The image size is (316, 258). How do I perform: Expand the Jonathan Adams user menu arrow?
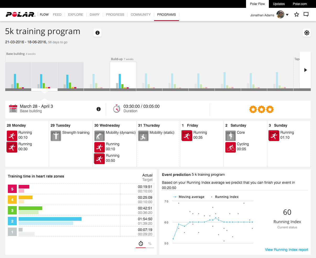pos(287,15)
